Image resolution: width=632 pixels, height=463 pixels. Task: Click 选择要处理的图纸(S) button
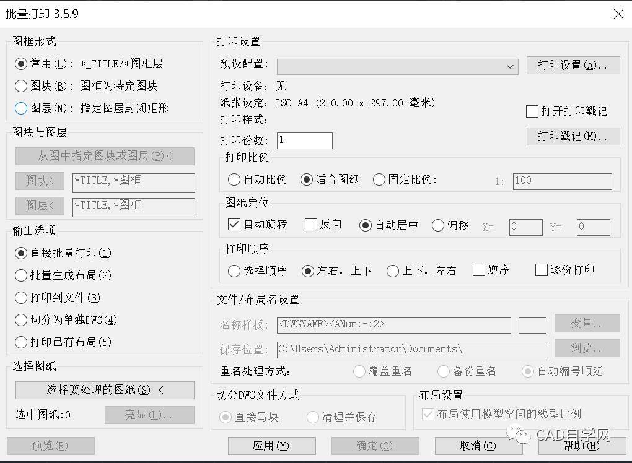pos(105,390)
